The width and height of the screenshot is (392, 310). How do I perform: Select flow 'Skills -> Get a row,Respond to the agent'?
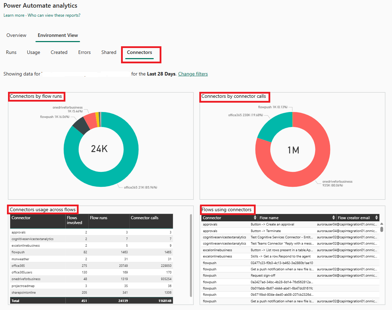click(x=280, y=256)
